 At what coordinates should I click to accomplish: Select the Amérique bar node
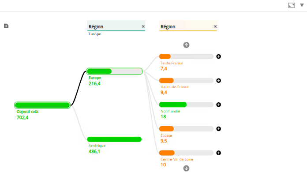coord(114,139)
